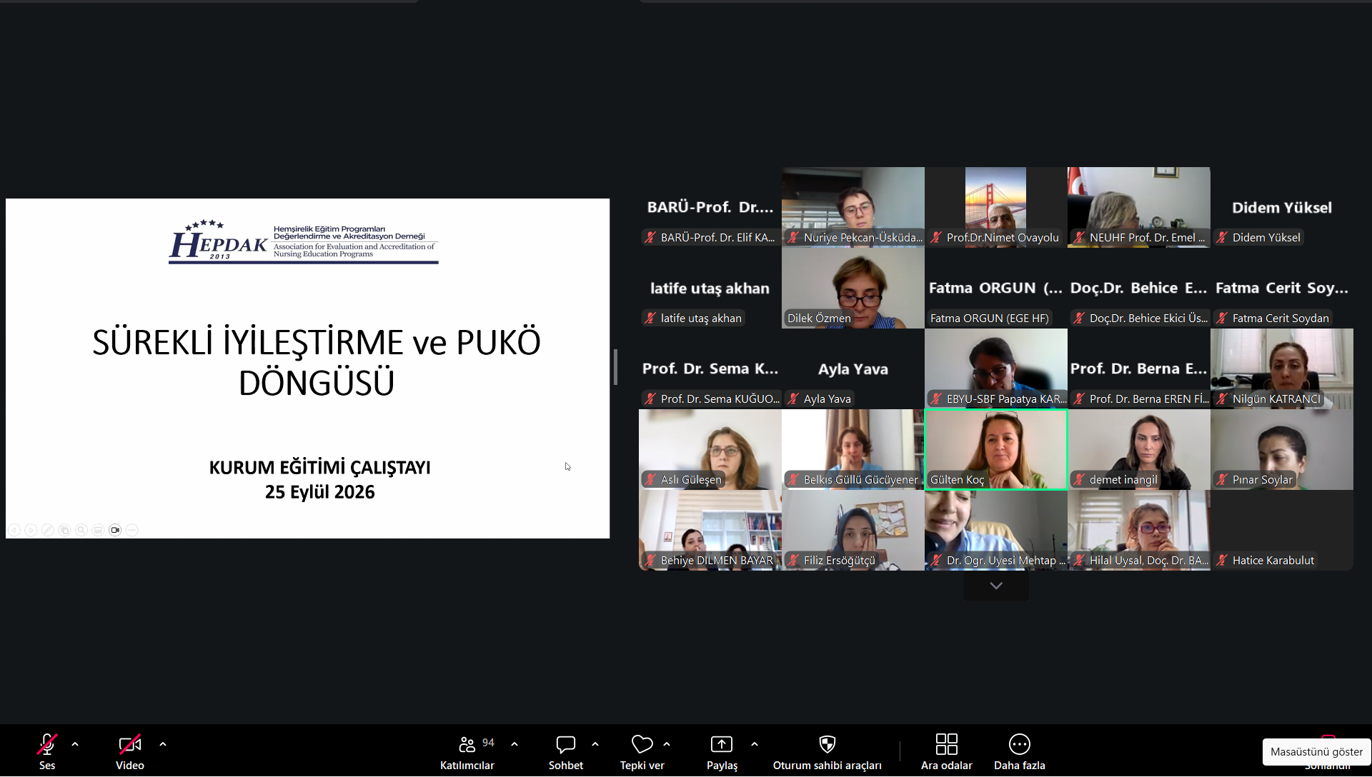1372x777 pixels.
Task: Open the Daha fazla more menu
Action: [x=1020, y=751]
